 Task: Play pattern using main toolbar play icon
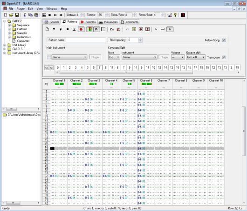point(61,15)
